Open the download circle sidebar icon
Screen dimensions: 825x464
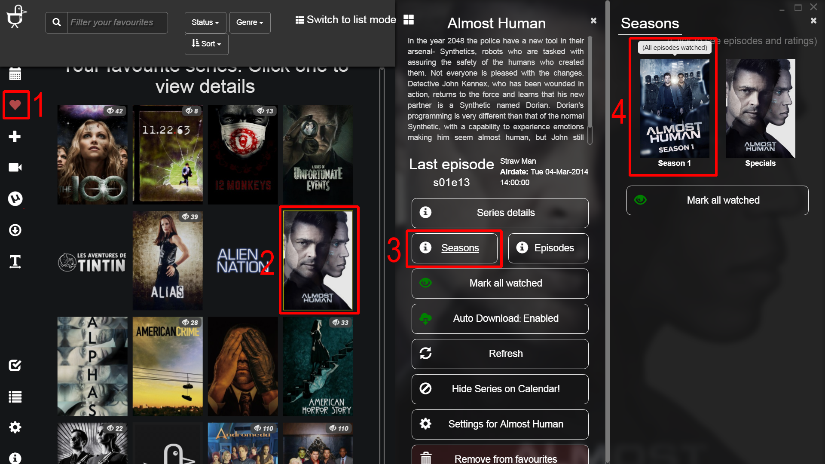point(15,230)
